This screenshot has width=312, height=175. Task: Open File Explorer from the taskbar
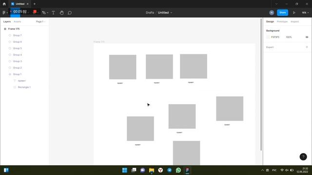pos(152,170)
